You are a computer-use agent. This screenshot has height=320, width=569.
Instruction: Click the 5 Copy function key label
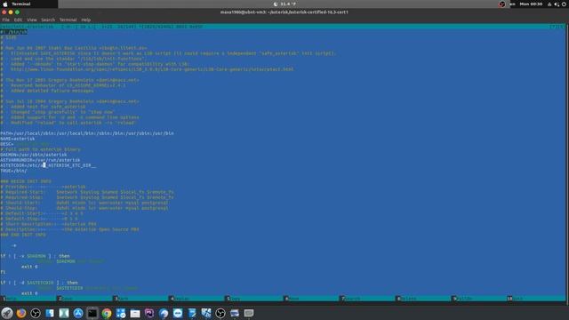coord(234,299)
